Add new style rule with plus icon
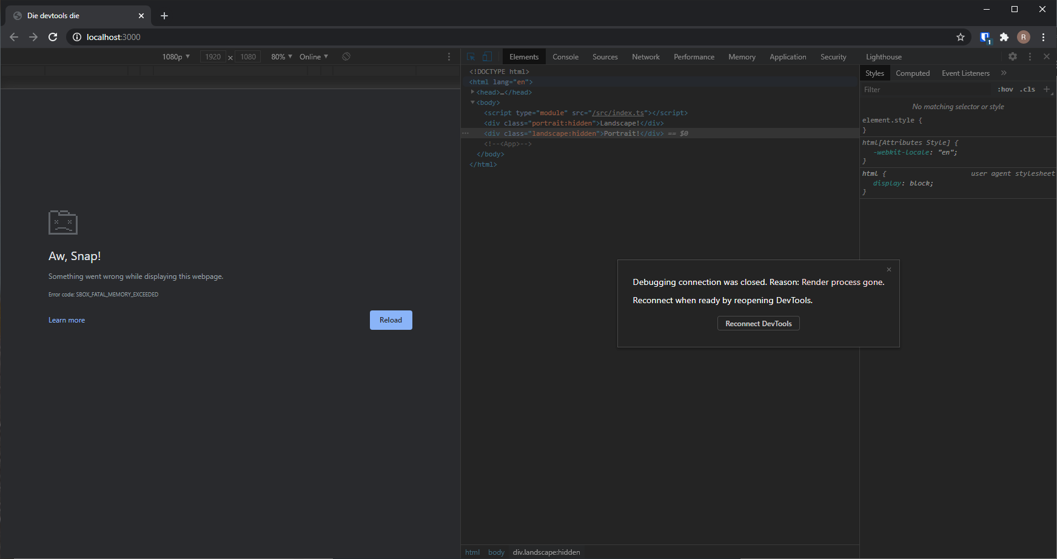 1047,89
